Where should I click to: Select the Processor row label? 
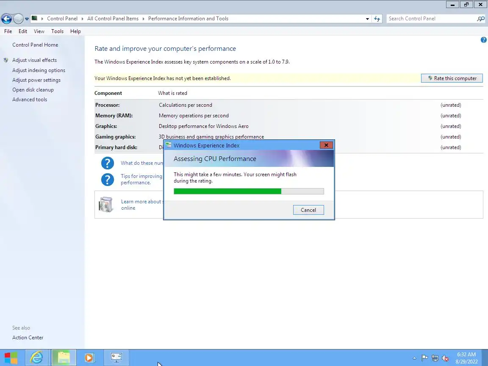pyautogui.click(x=107, y=105)
